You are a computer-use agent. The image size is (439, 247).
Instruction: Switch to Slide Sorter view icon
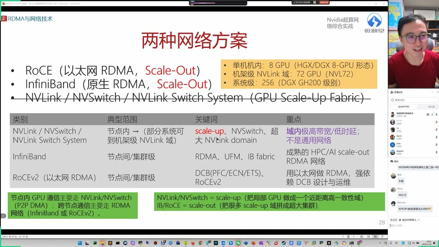tap(369, 236)
